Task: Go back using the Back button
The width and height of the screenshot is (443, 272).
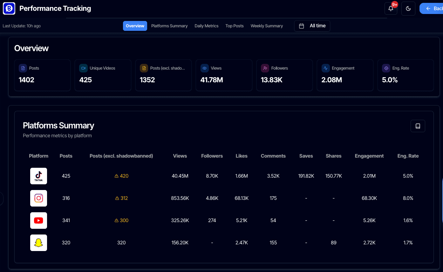Action: click(x=431, y=9)
